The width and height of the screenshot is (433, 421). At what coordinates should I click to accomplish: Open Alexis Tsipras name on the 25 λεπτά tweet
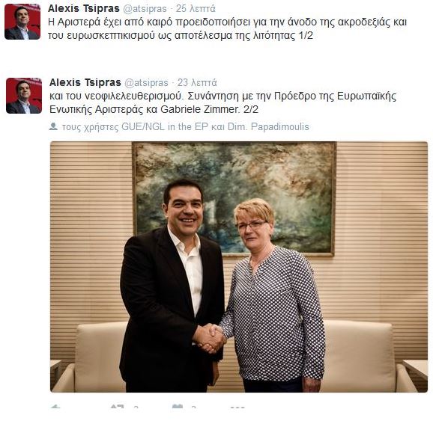[84, 8]
